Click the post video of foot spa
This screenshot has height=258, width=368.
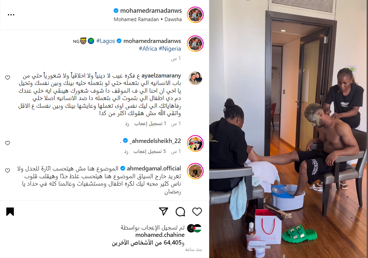pyautogui.click(x=288, y=129)
